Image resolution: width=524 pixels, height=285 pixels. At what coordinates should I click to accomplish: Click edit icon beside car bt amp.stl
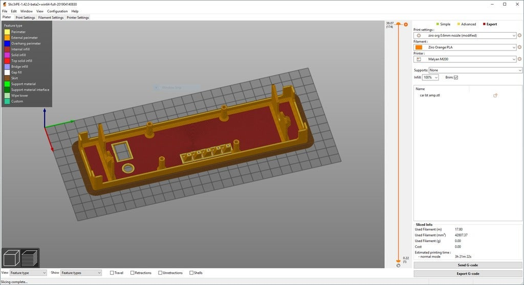coord(495,96)
